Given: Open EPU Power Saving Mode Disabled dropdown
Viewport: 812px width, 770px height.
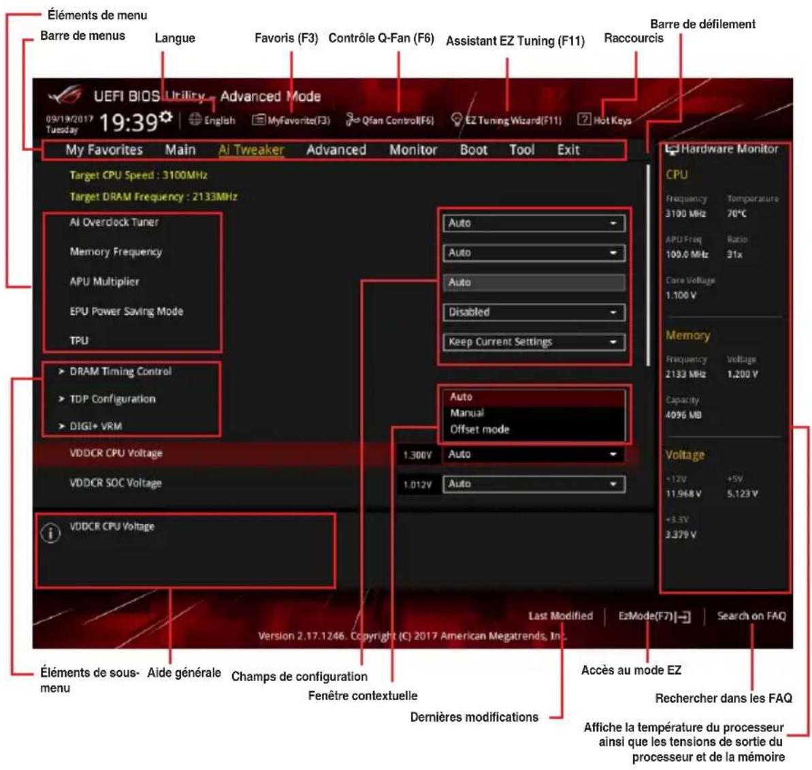Looking at the screenshot, I should click(534, 312).
